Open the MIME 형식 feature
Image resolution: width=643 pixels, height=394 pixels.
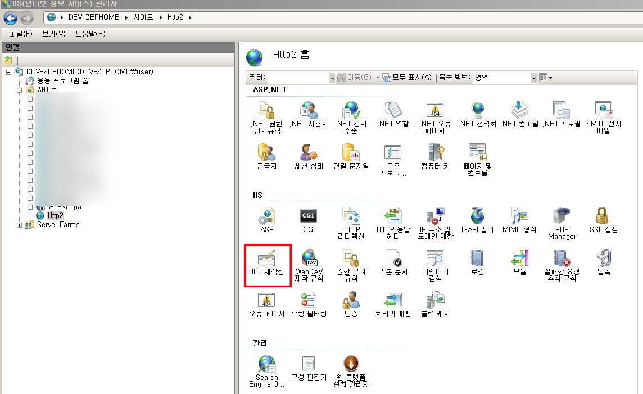519,220
